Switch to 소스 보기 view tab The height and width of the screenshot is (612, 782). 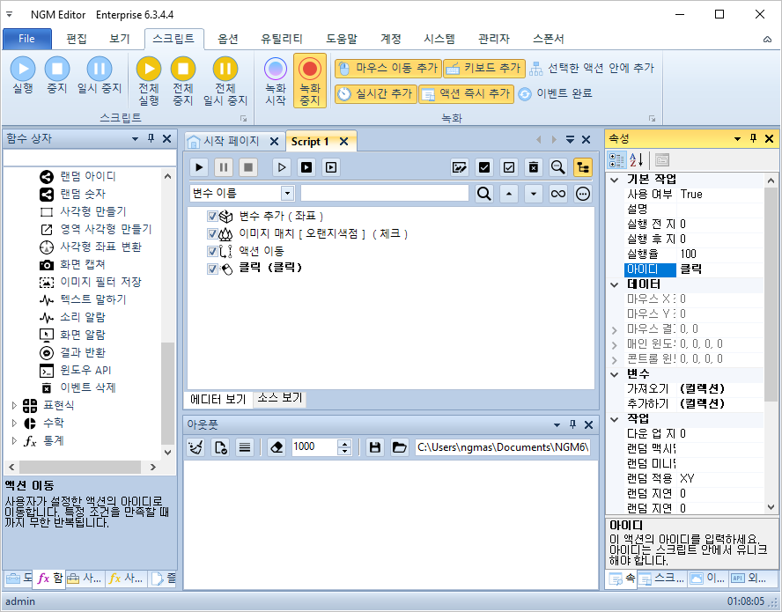[x=280, y=398]
